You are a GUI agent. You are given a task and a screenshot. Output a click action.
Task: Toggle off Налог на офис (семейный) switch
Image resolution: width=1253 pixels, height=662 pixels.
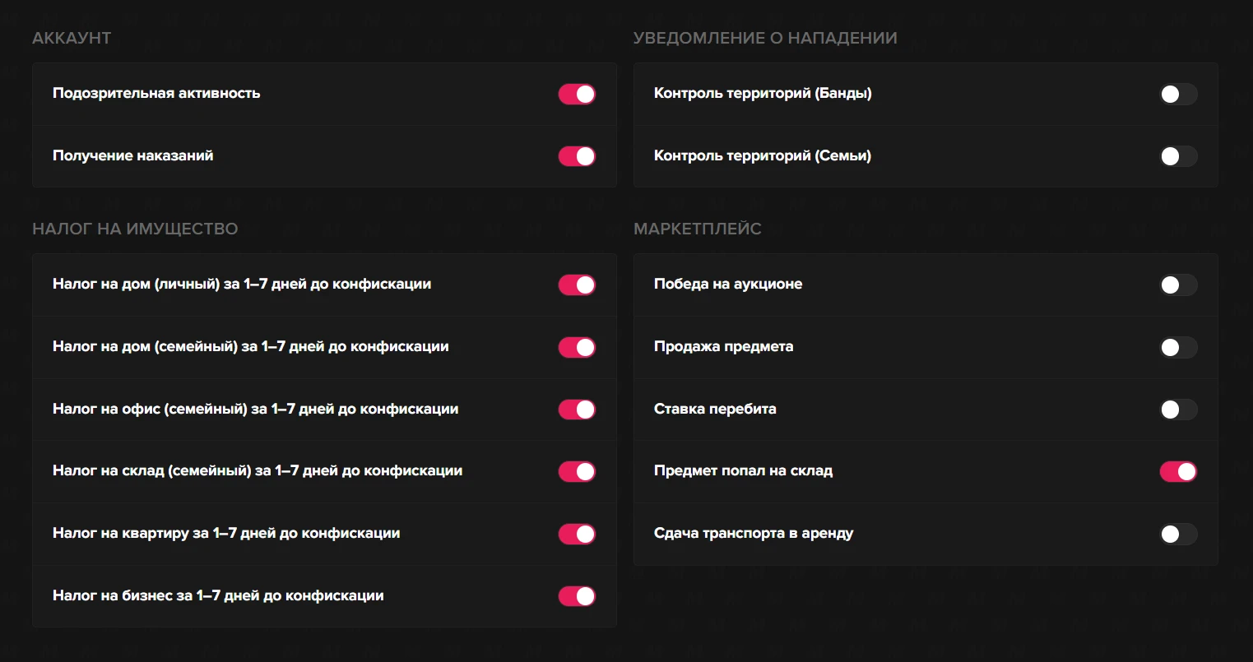pos(577,410)
